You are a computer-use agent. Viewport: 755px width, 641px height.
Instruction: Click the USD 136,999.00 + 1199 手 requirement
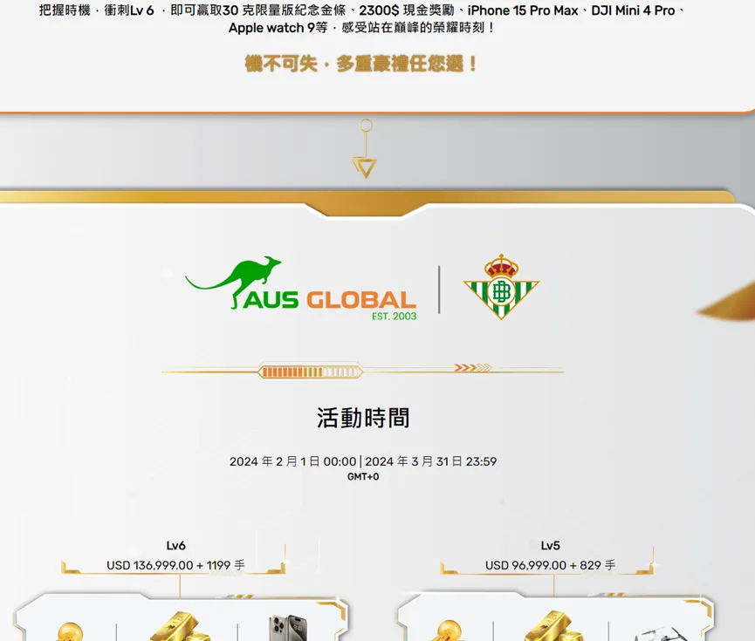[x=175, y=565]
